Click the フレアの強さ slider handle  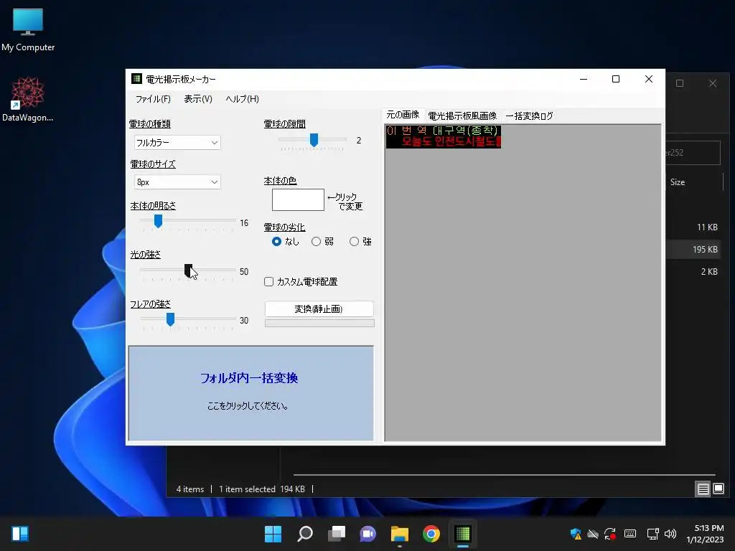point(171,319)
